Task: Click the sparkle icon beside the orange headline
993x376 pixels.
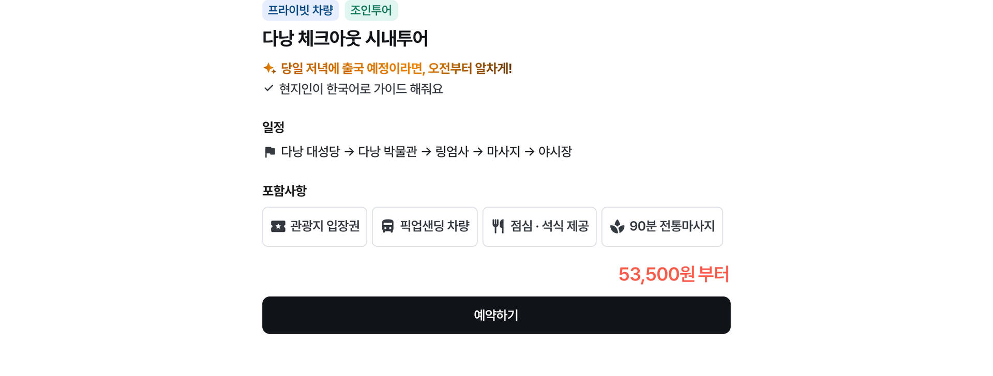Action: point(269,68)
